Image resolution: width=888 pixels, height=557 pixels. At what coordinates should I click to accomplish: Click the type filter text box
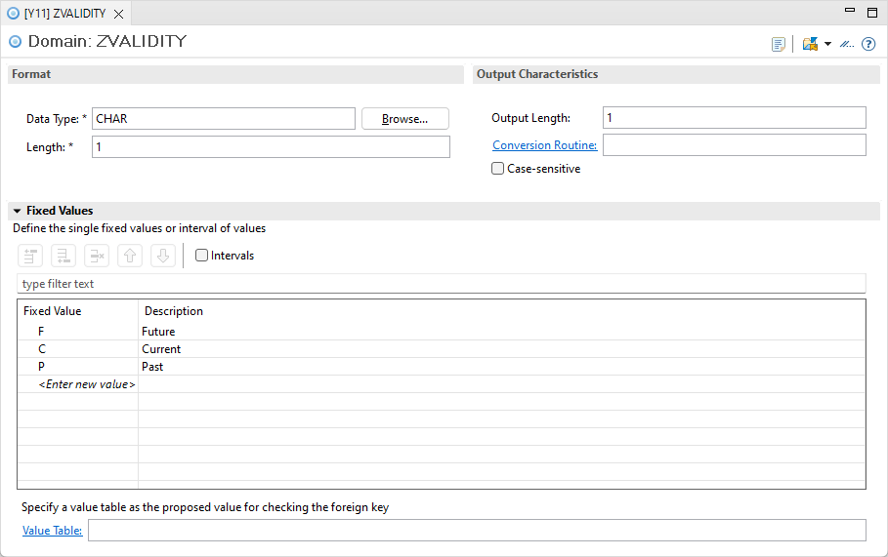pyautogui.click(x=442, y=284)
